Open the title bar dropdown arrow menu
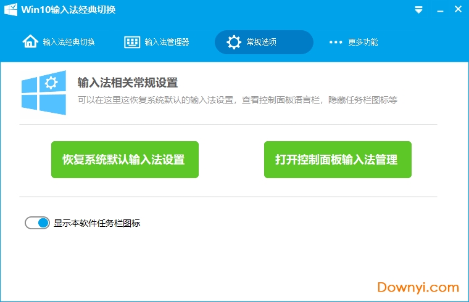The width and height of the screenshot is (469, 302). [418, 10]
